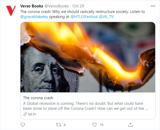The width and height of the screenshot is (160, 130).
Task: Open the @VersoBooks handle
Action: tap(57, 6)
